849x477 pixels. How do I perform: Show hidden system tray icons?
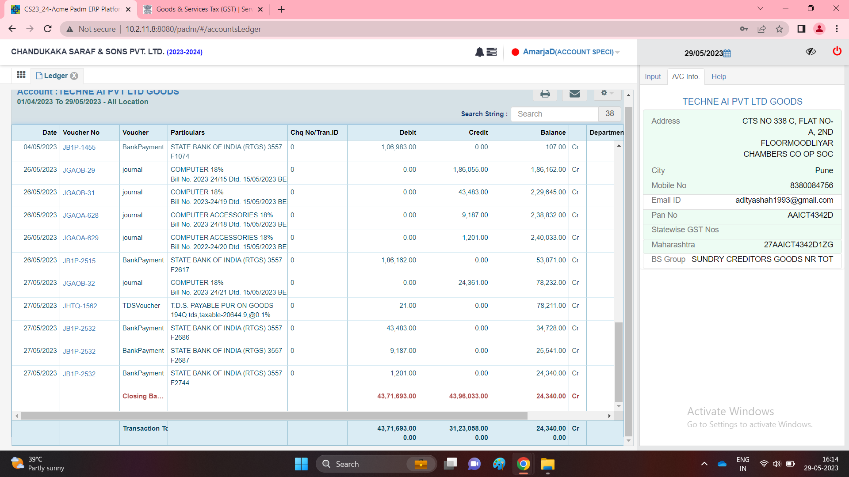click(x=704, y=464)
